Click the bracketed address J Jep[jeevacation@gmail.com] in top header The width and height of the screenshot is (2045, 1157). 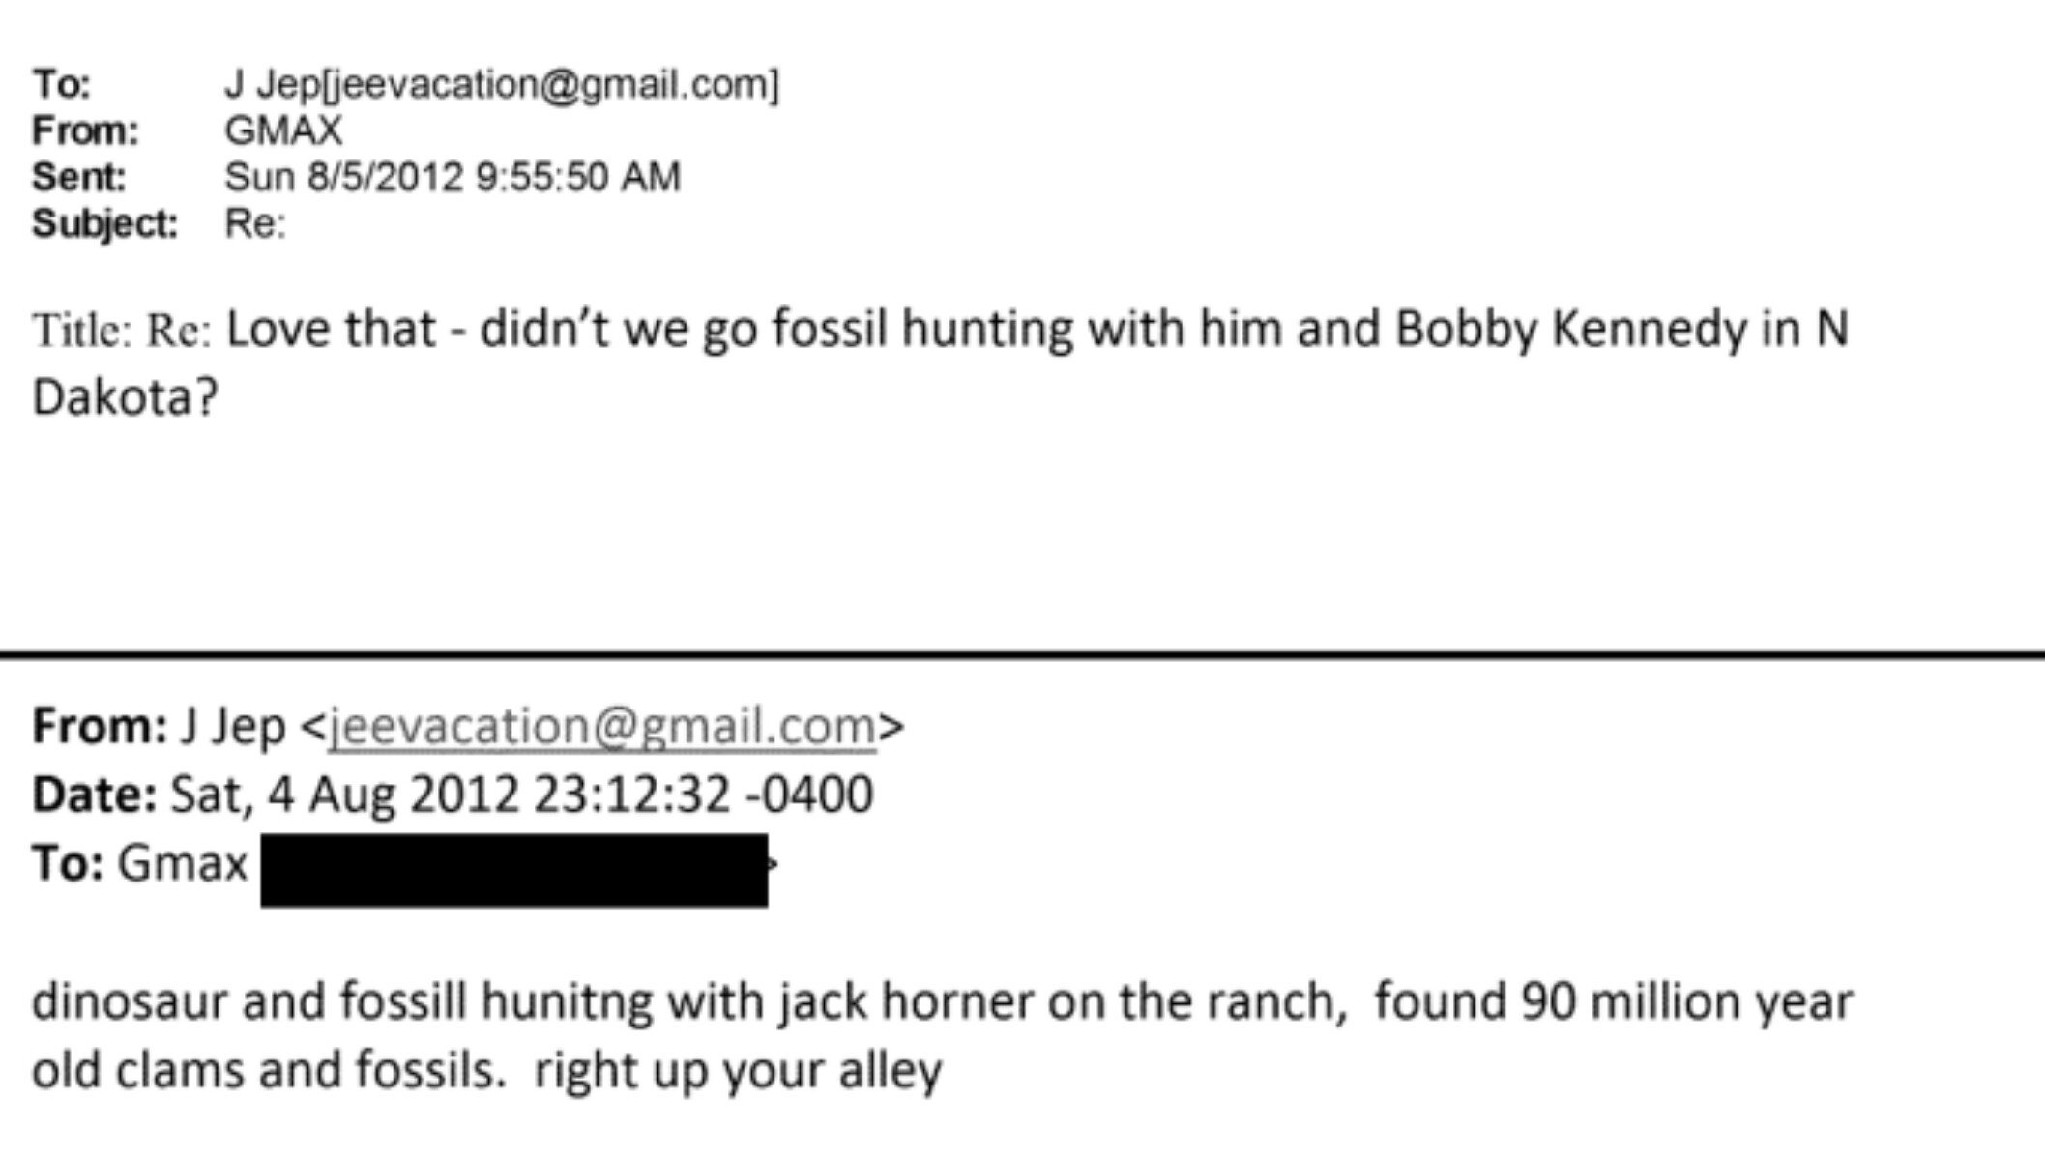tap(501, 84)
